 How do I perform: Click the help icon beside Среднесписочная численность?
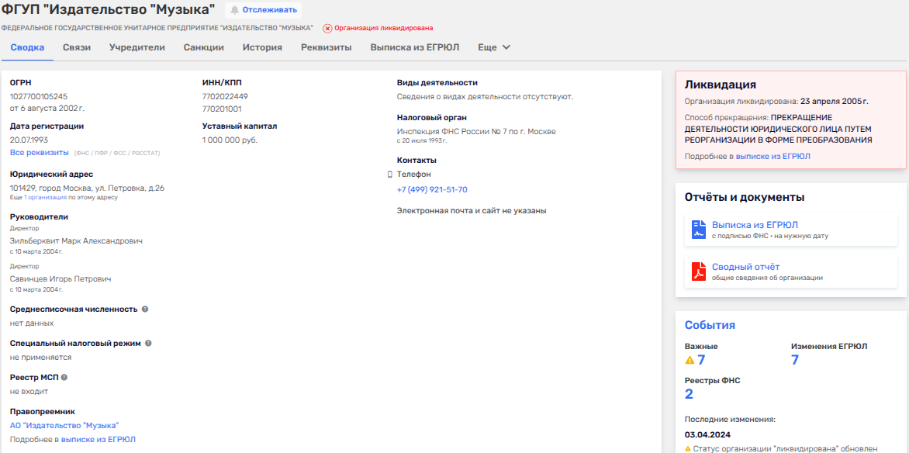click(x=145, y=309)
